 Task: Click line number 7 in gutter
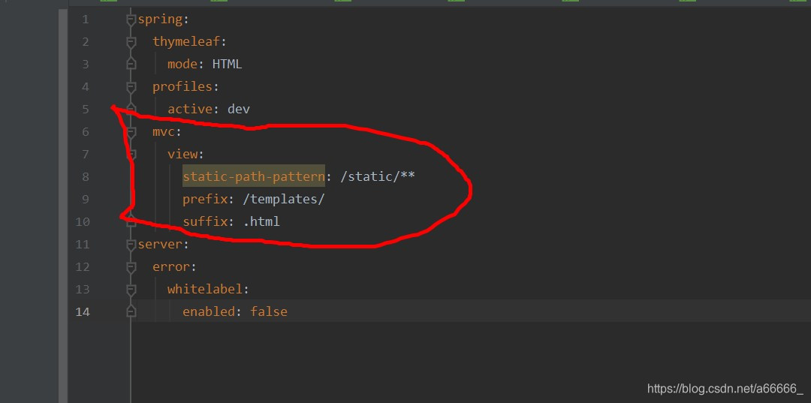click(x=86, y=154)
